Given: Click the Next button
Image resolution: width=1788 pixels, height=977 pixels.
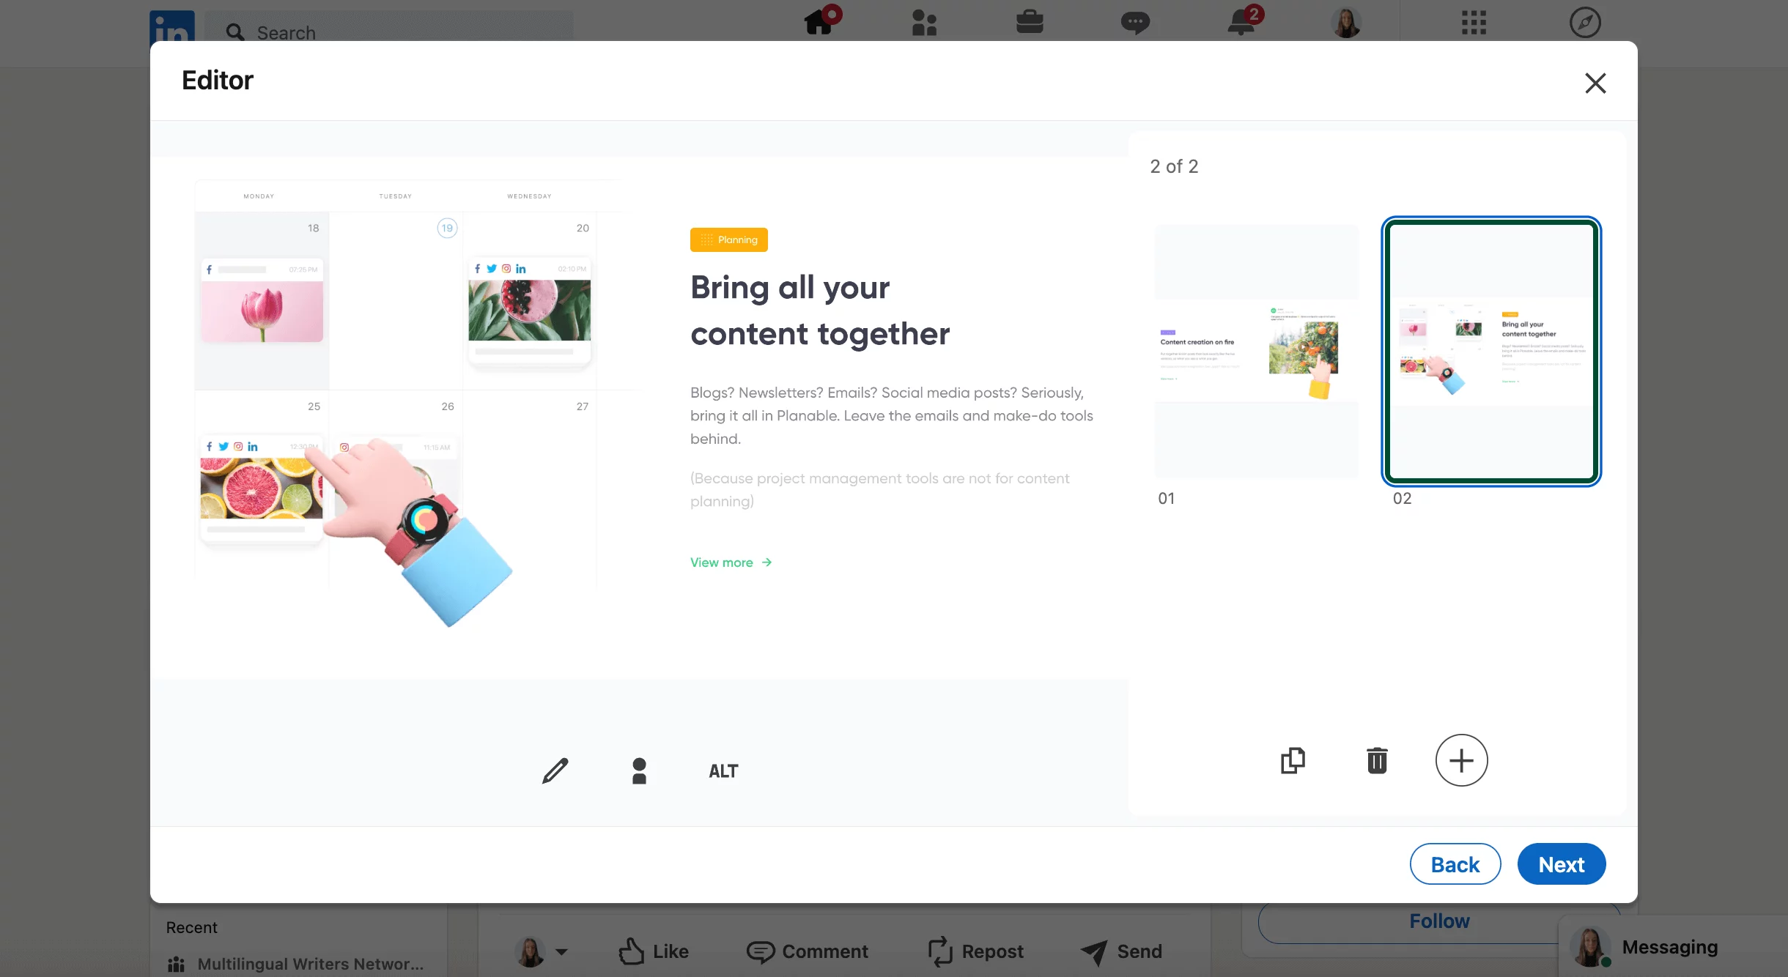Looking at the screenshot, I should 1562,864.
